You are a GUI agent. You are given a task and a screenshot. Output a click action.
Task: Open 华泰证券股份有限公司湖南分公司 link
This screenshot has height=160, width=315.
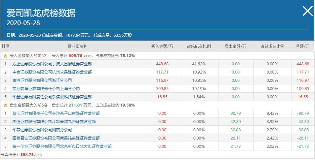[x=42, y=130]
